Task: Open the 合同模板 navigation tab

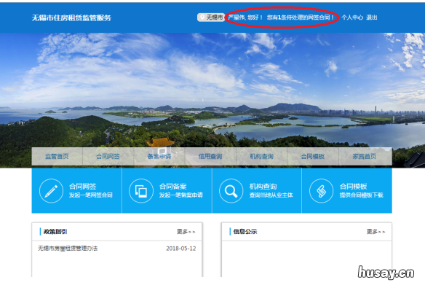Action: [x=313, y=156]
